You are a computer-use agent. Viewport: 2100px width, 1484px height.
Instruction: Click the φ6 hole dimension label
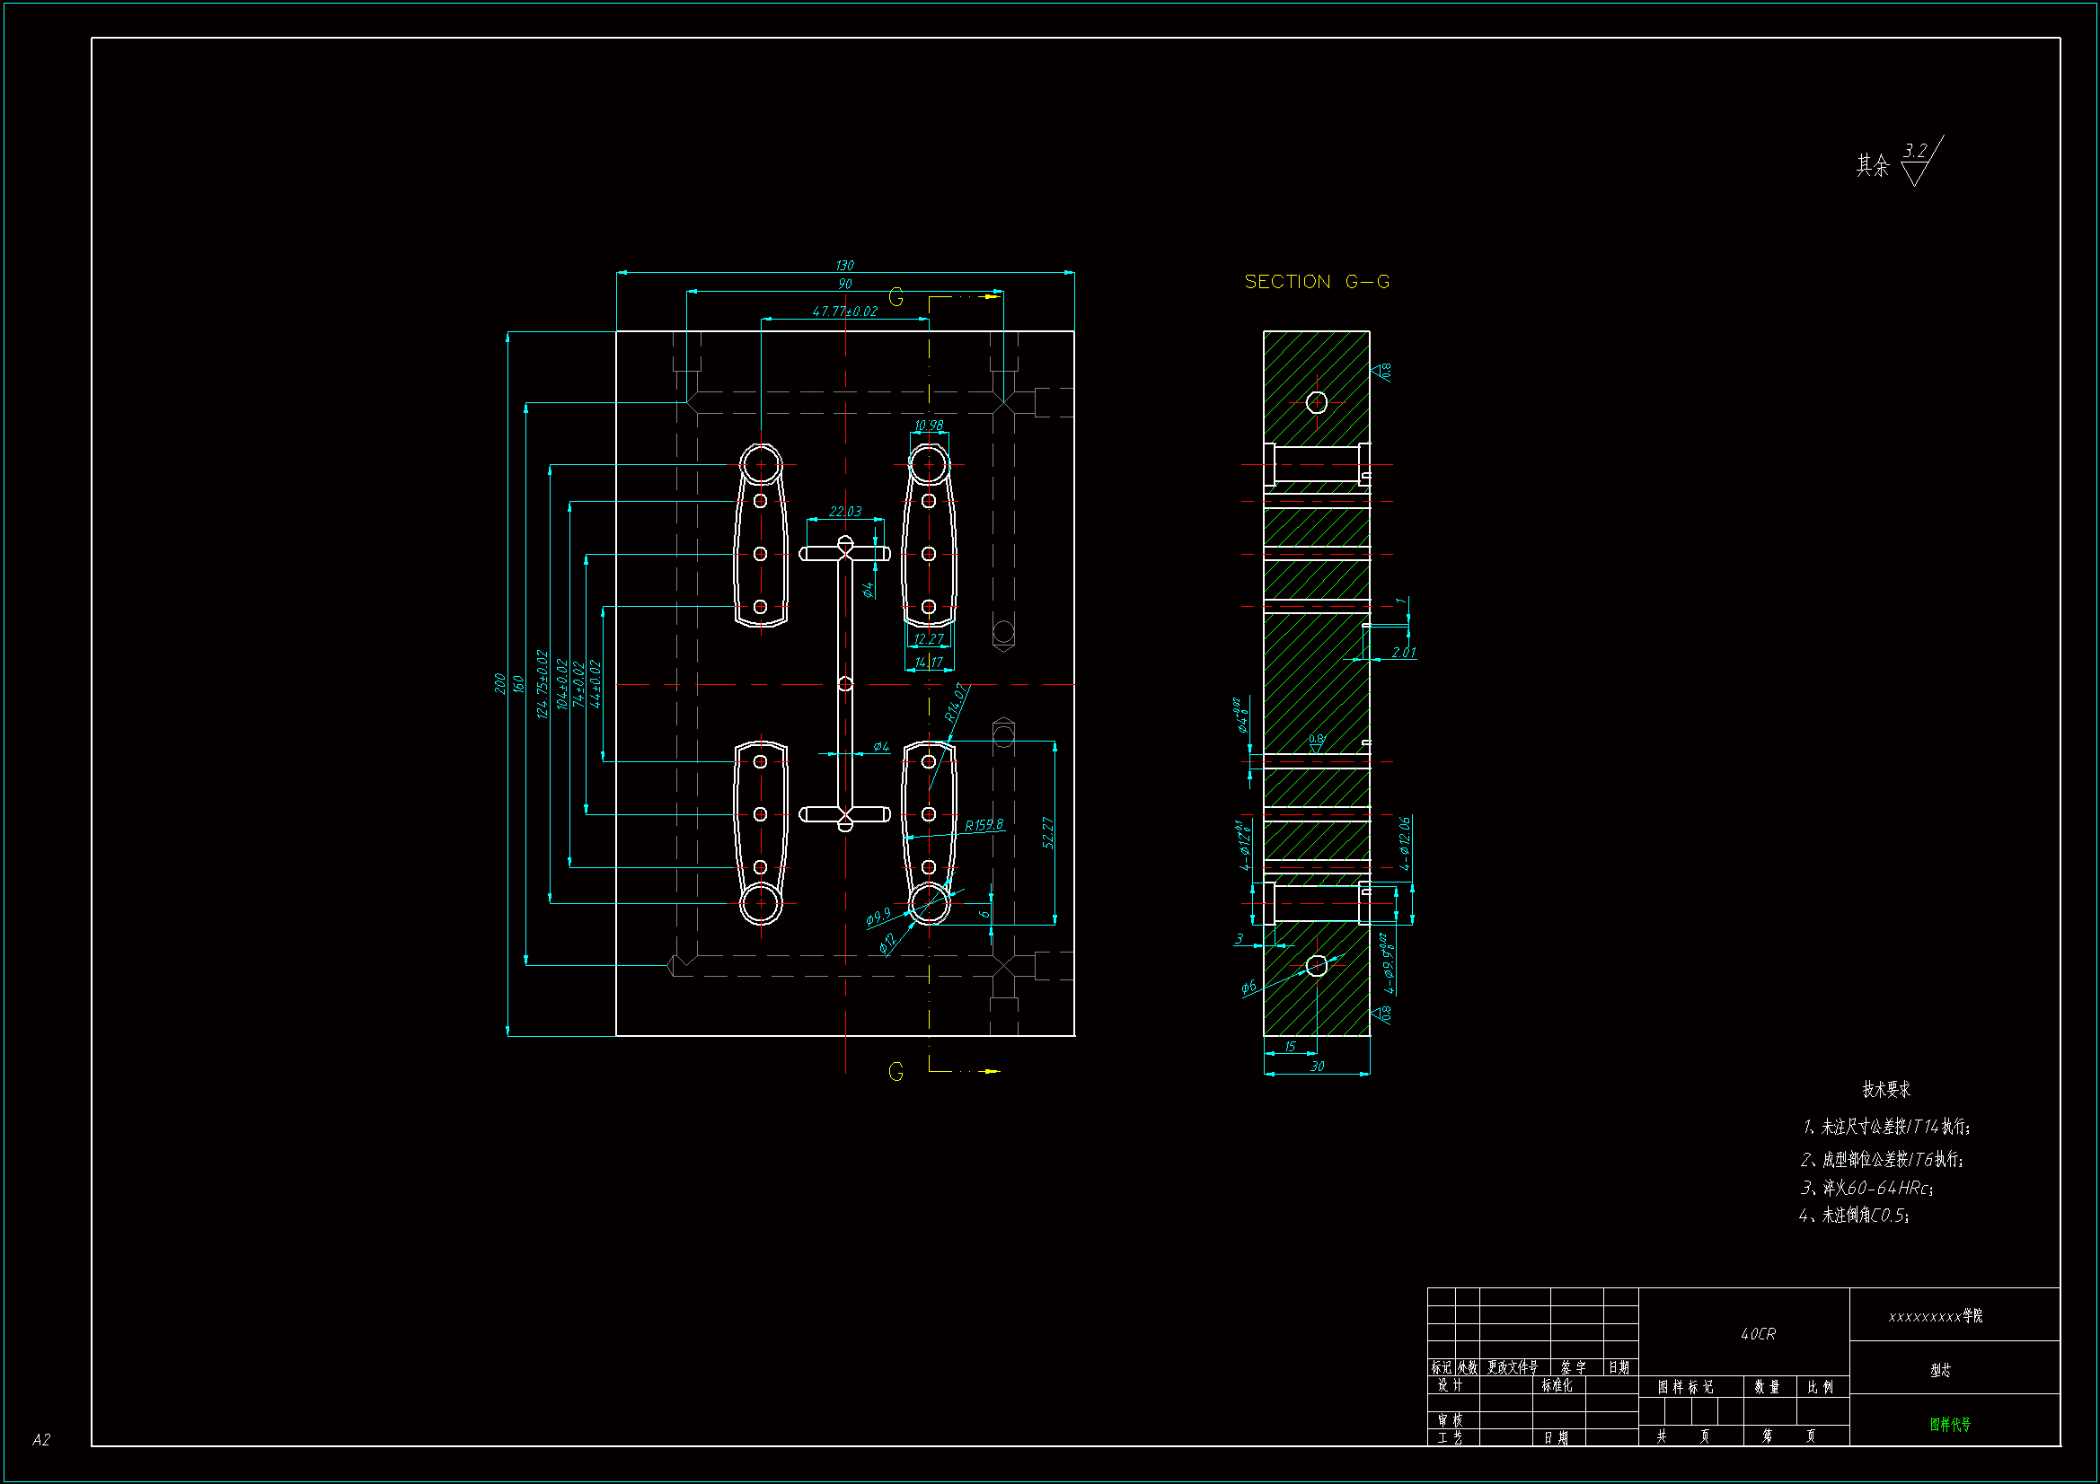tap(1249, 987)
